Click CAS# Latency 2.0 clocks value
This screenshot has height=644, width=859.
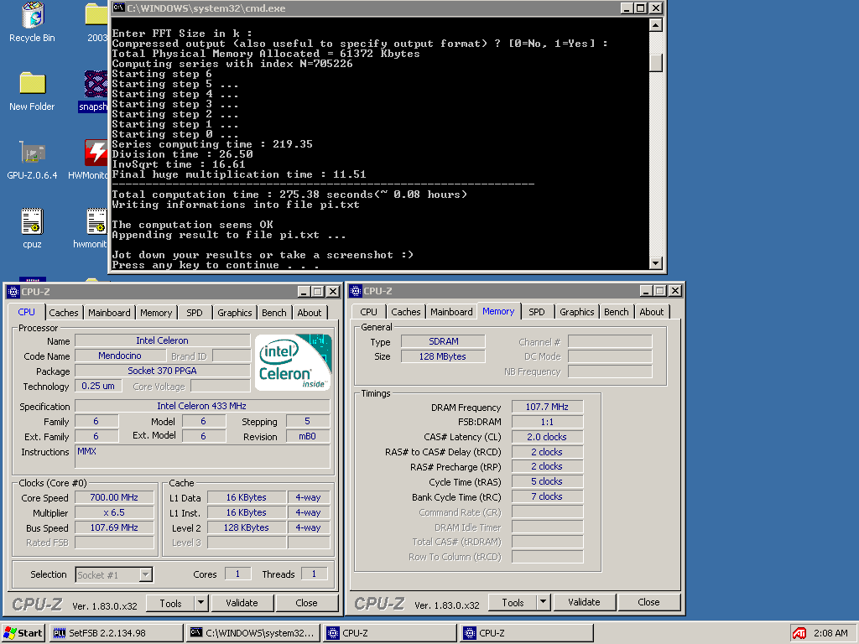tap(547, 437)
